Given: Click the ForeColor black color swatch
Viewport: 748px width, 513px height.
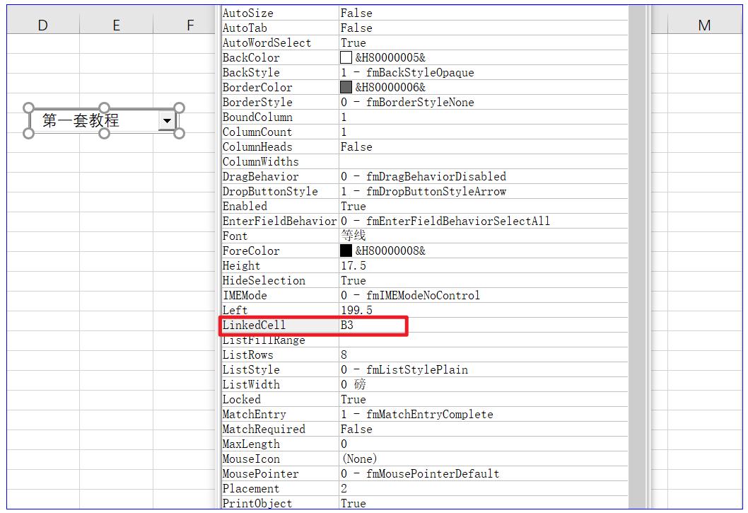Looking at the screenshot, I should 346,251.
